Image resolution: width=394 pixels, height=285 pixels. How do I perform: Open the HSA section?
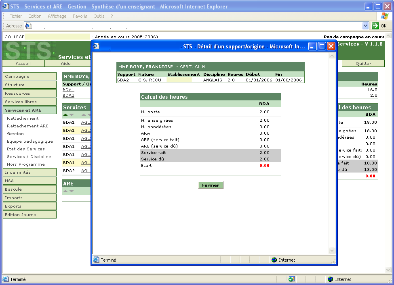(x=29, y=181)
